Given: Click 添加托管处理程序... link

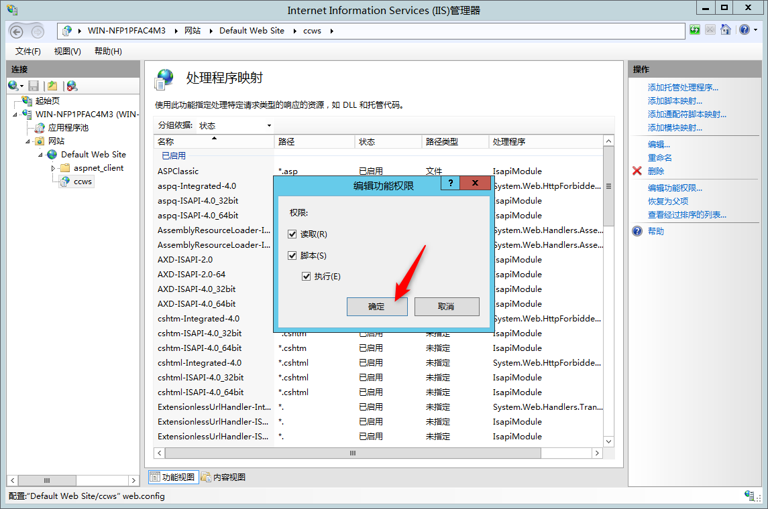Looking at the screenshot, I should pos(683,88).
